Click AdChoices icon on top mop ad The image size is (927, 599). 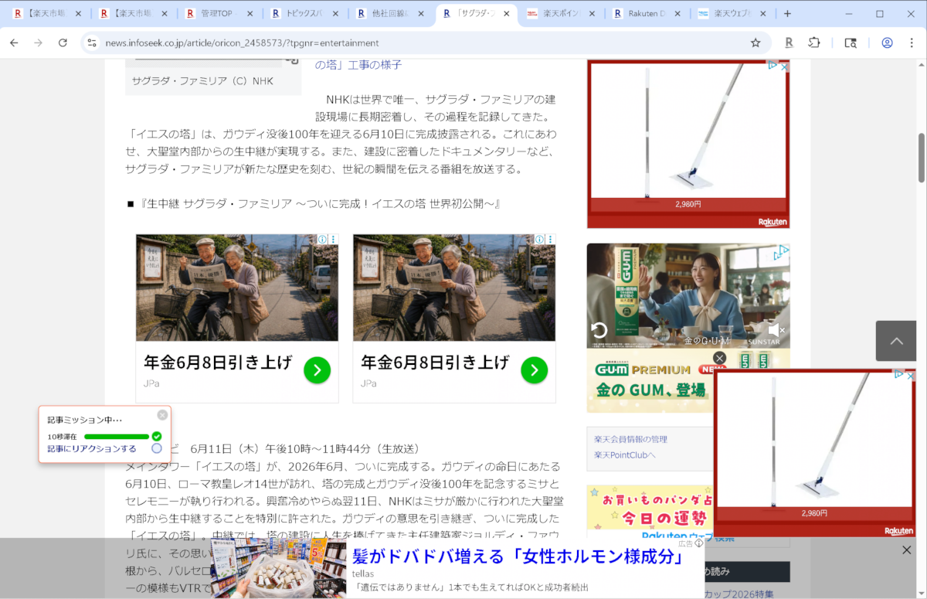pos(772,66)
